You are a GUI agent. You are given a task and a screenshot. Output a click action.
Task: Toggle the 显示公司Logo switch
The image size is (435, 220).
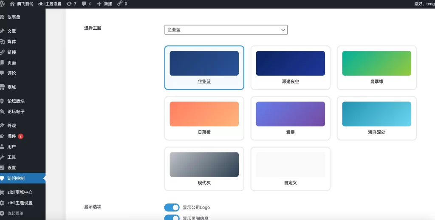(x=172, y=208)
